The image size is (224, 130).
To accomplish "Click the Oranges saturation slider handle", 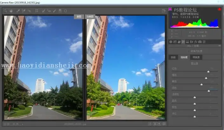I will 206,78.
